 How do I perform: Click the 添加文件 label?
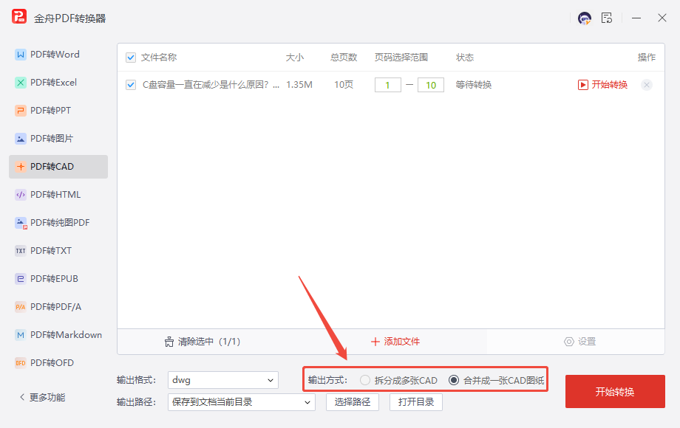[x=401, y=342]
